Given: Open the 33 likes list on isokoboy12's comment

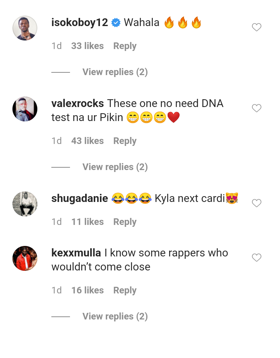Looking at the screenshot, I should pos(87,46).
